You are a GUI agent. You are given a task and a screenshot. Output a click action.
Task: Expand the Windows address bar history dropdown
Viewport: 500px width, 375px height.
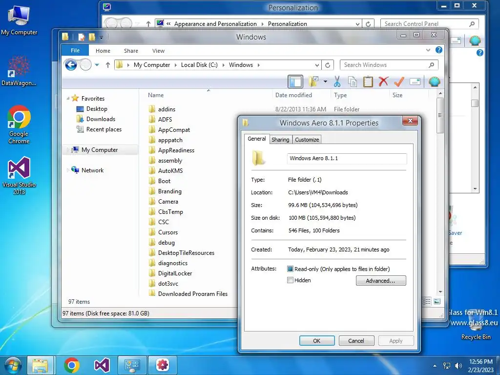317,65
